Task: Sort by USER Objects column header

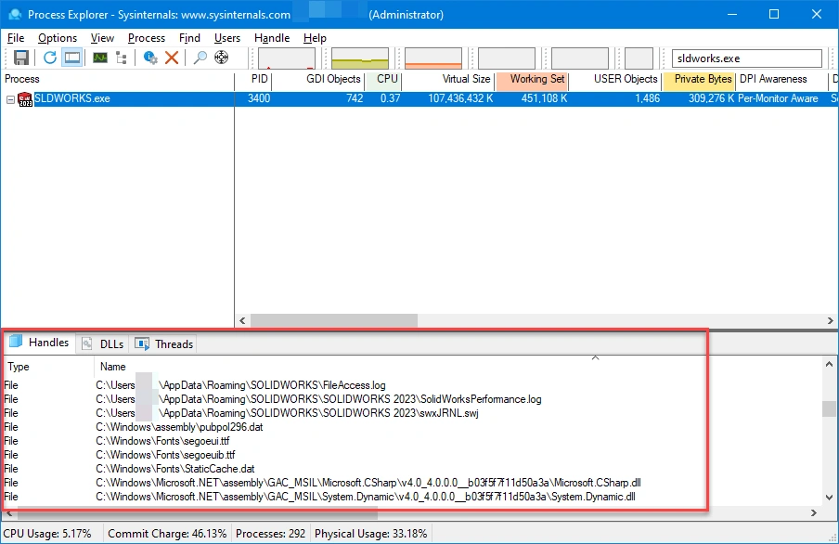Action: (615, 79)
